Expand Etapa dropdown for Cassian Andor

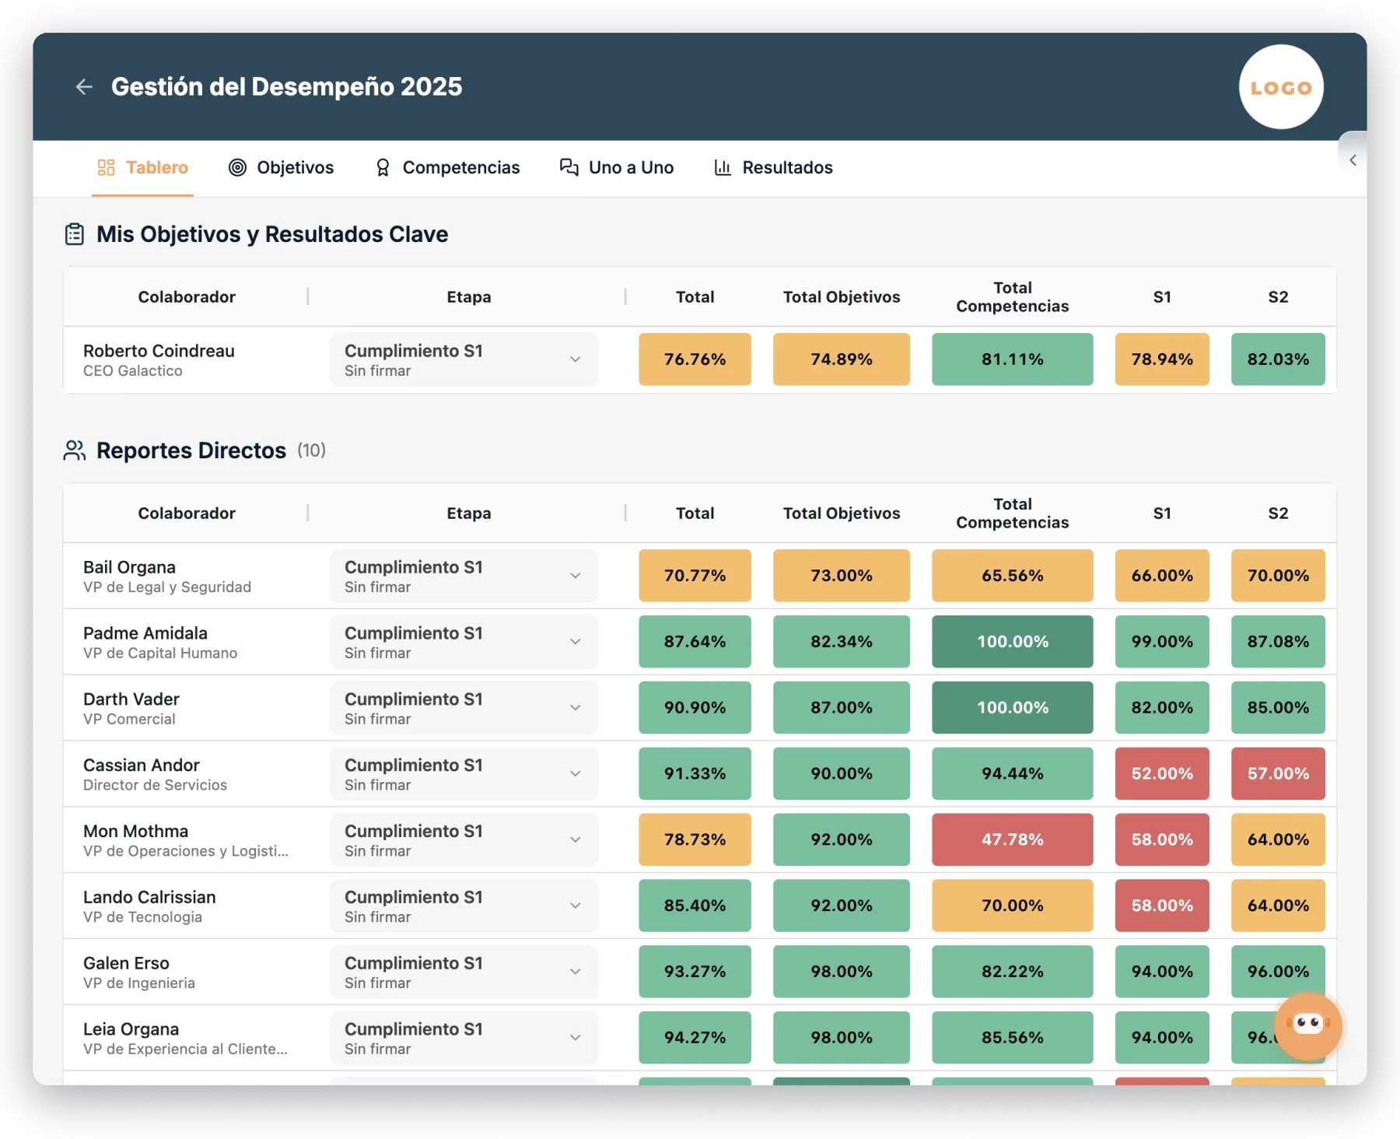tap(464, 774)
